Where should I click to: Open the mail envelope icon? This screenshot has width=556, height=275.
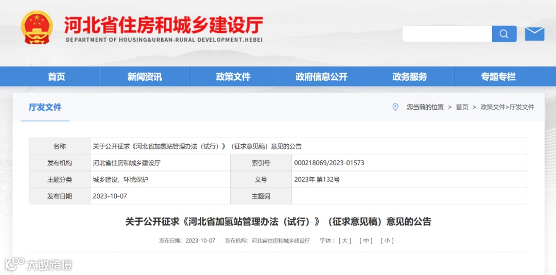coord(534,33)
